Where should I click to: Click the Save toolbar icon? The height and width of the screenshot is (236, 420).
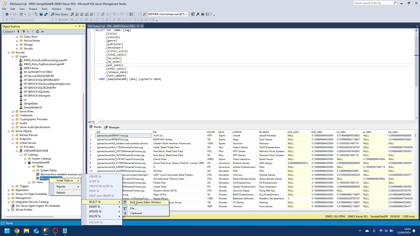tap(41, 14)
